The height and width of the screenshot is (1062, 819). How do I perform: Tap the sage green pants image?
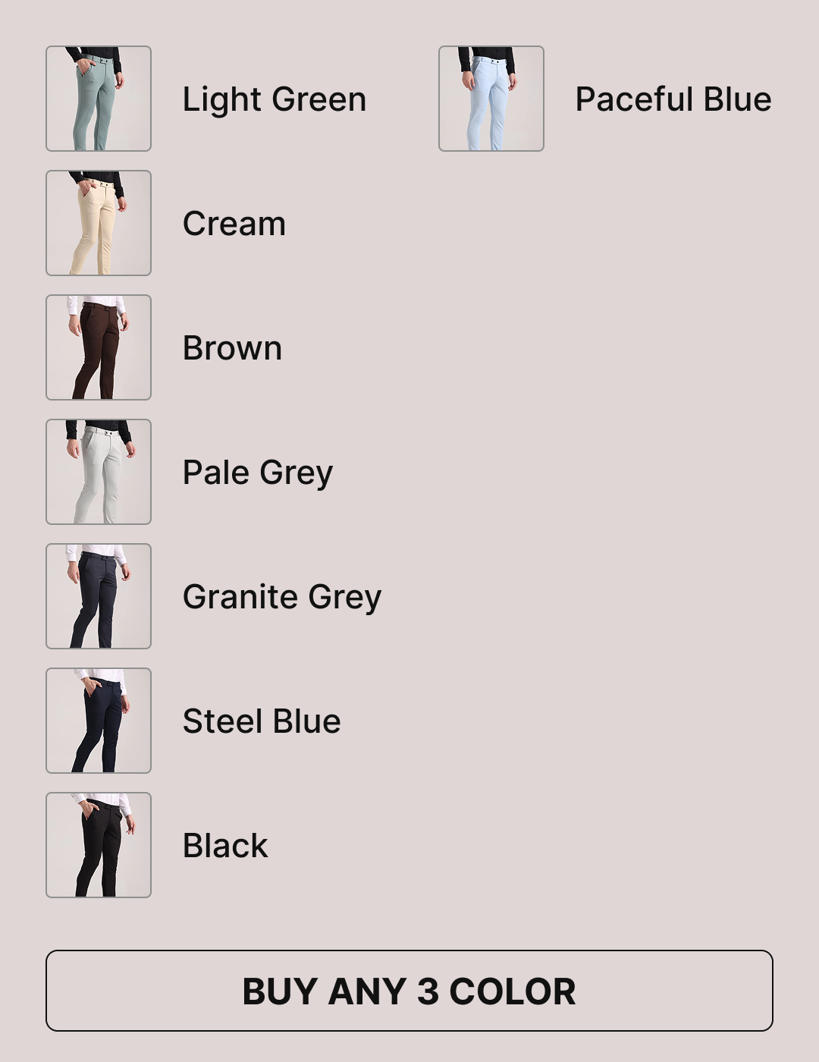click(99, 99)
